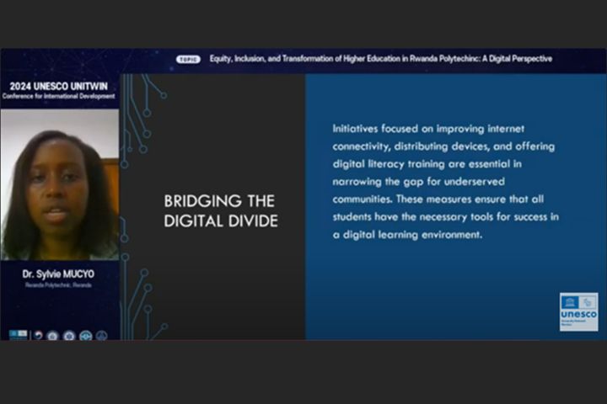
Task: Click the 'Rwanda Polytechnic, Rwanda' affiliation text
Action: click(x=58, y=285)
